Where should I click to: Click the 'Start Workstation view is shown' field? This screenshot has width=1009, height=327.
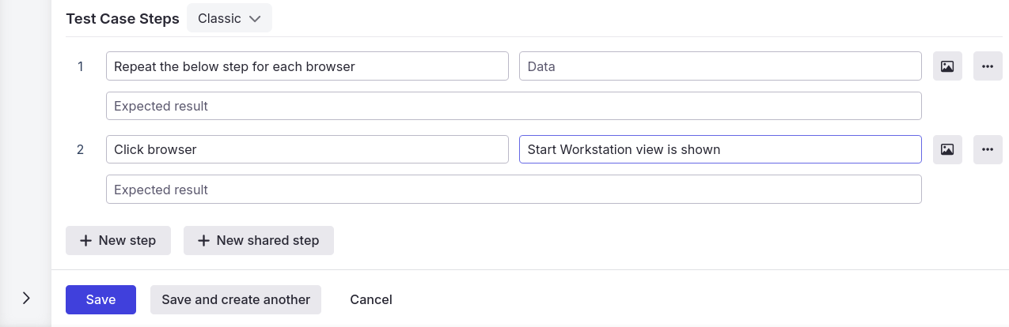pyautogui.click(x=720, y=149)
